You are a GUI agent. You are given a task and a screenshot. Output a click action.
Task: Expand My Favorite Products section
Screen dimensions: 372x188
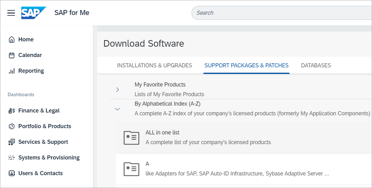pyautogui.click(x=118, y=90)
